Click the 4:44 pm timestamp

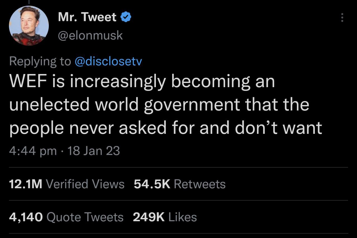tap(33, 151)
